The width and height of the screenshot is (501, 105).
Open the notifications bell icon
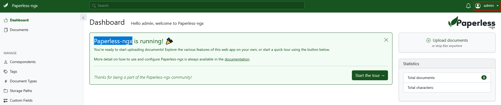tap(468, 6)
